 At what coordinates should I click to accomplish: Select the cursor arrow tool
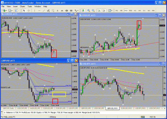[24, 10]
